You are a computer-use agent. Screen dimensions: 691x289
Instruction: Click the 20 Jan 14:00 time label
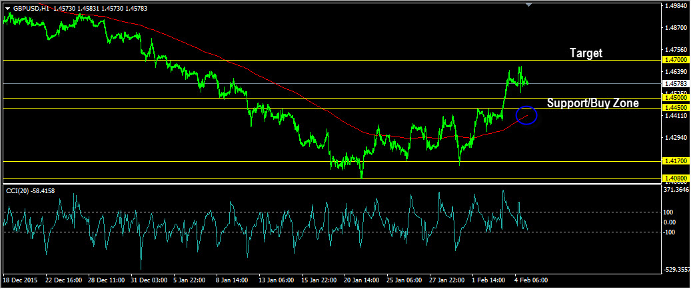[x=362, y=280]
